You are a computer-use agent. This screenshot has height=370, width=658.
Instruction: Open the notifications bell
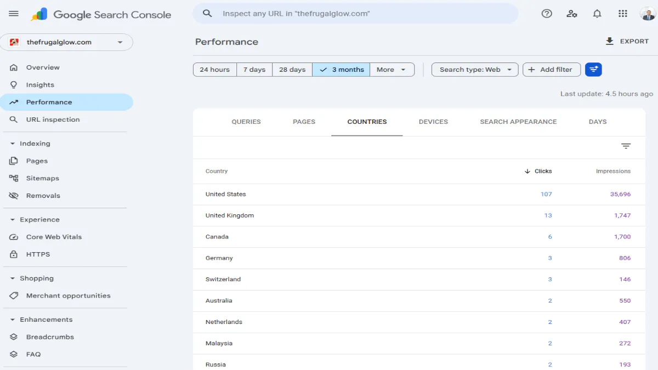[597, 14]
